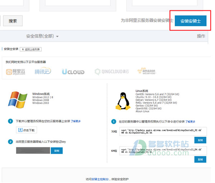The height and width of the screenshot is (183, 215).
Task: Click the 阿里云 aliyun.com logo
Action: point(15,72)
